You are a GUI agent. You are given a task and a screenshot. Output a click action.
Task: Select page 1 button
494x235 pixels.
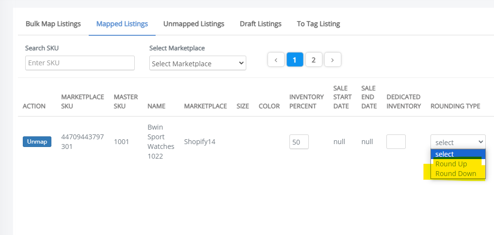coord(295,59)
